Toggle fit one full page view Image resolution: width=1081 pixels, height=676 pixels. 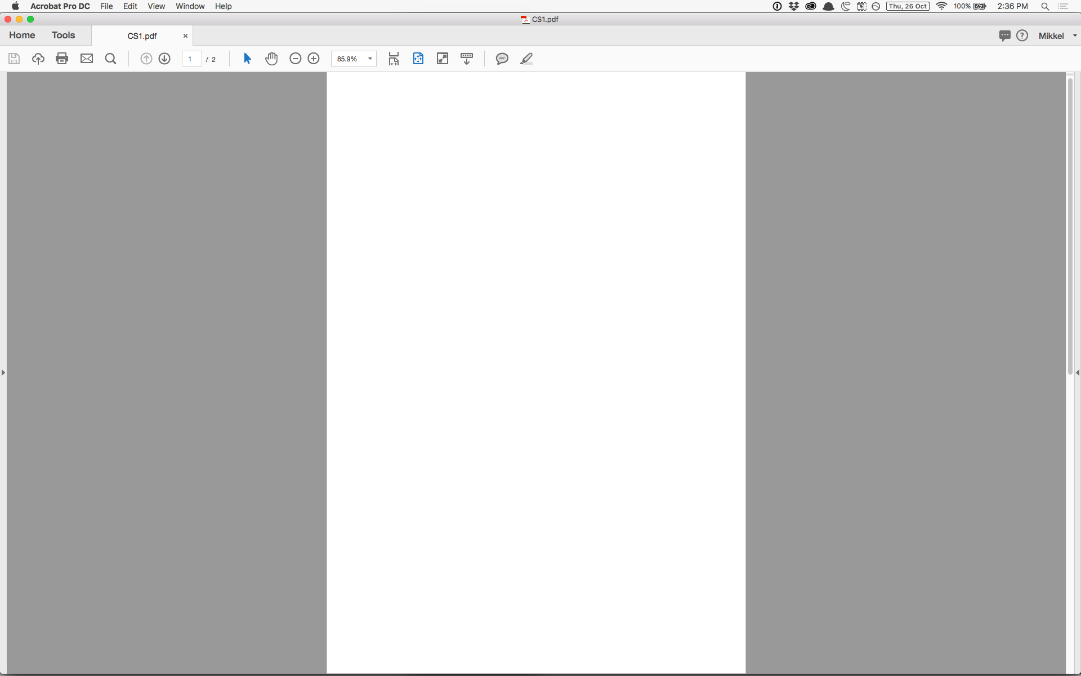point(418,59)
